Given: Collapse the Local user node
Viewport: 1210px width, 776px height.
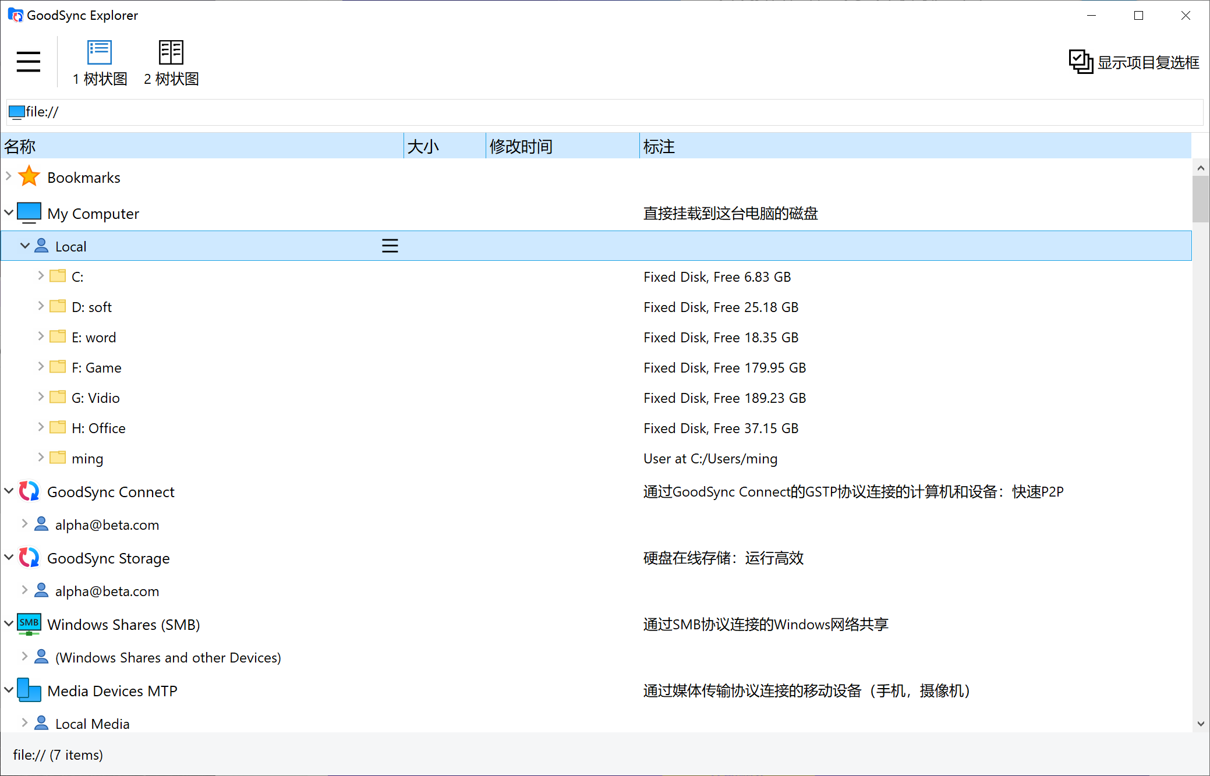Looking at the screenshot, I should pos(25,246).
